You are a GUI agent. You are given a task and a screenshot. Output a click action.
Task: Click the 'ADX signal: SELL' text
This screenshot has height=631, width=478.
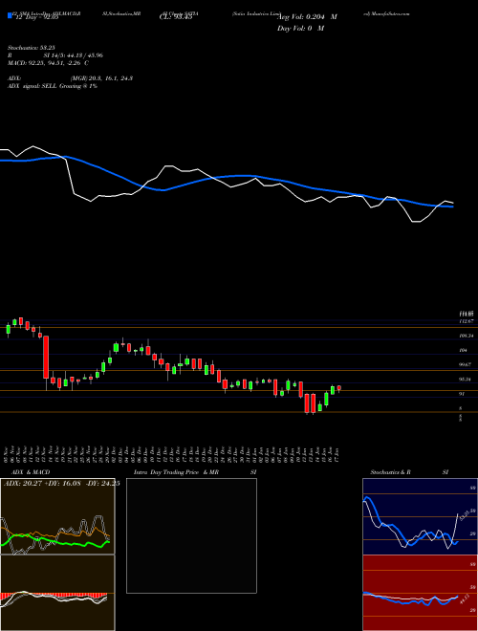[x=33, y=86]
